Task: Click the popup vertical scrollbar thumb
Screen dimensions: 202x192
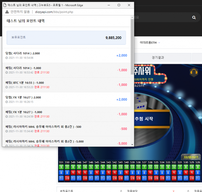Action: click(132, 47)
